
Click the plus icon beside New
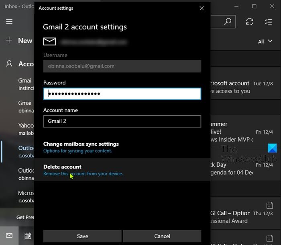[x=9, y=40]
